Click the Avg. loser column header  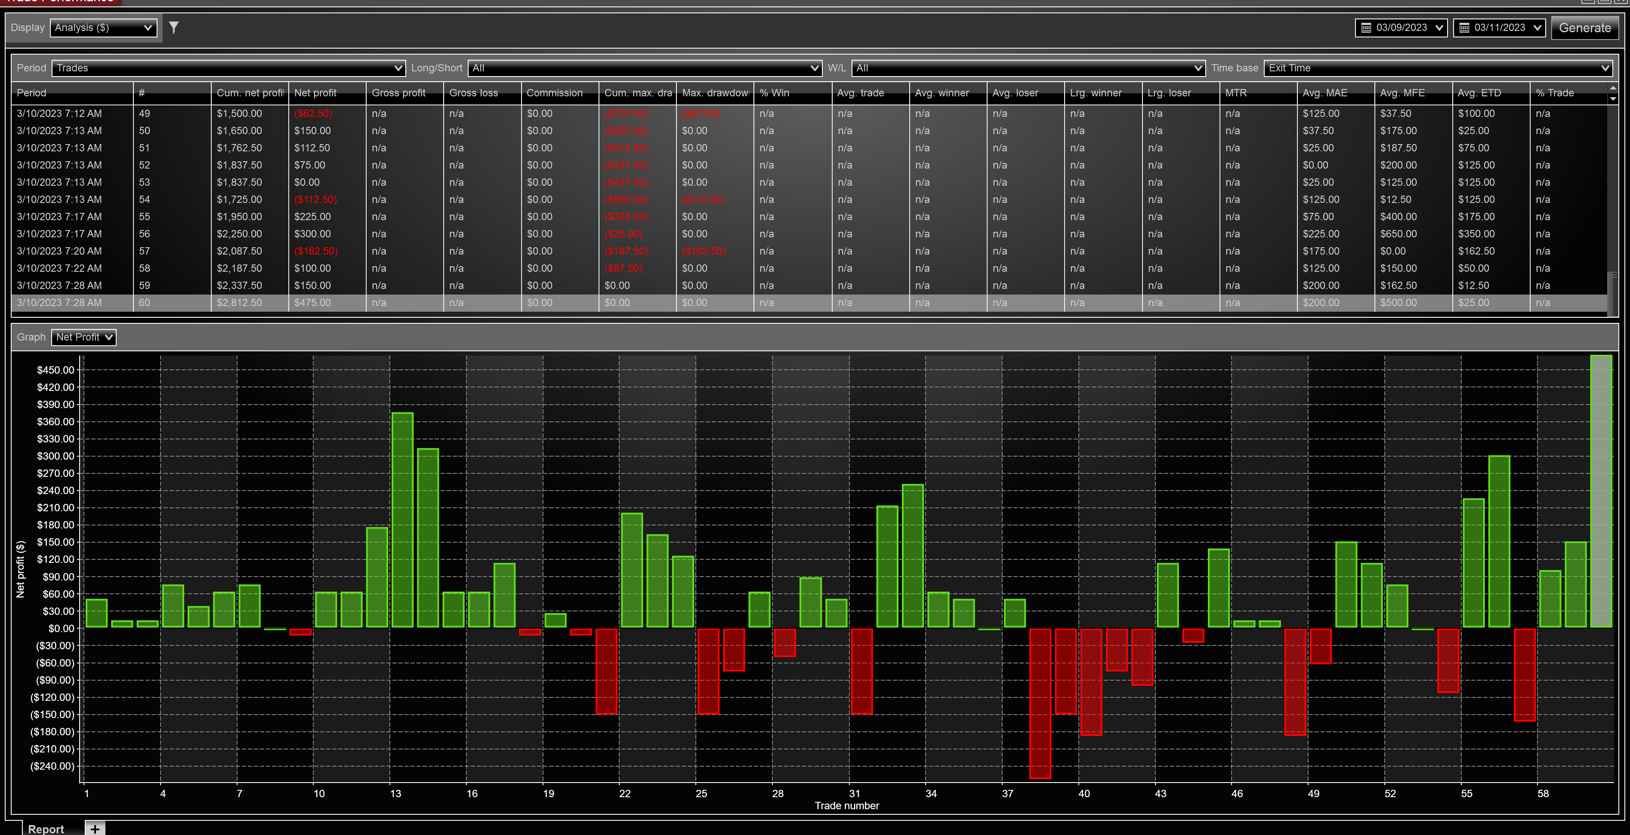point(1026,93)
